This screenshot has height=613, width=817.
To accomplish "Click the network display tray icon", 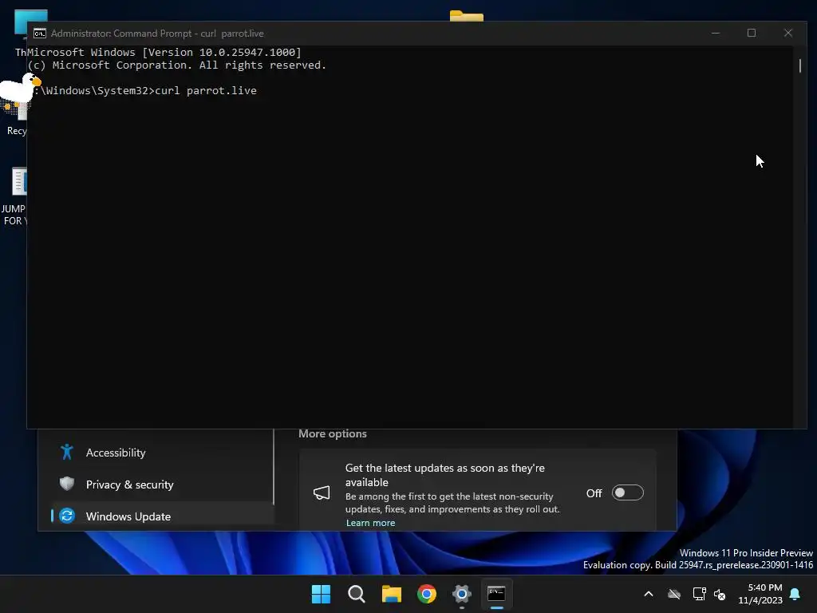I will 699,594.
